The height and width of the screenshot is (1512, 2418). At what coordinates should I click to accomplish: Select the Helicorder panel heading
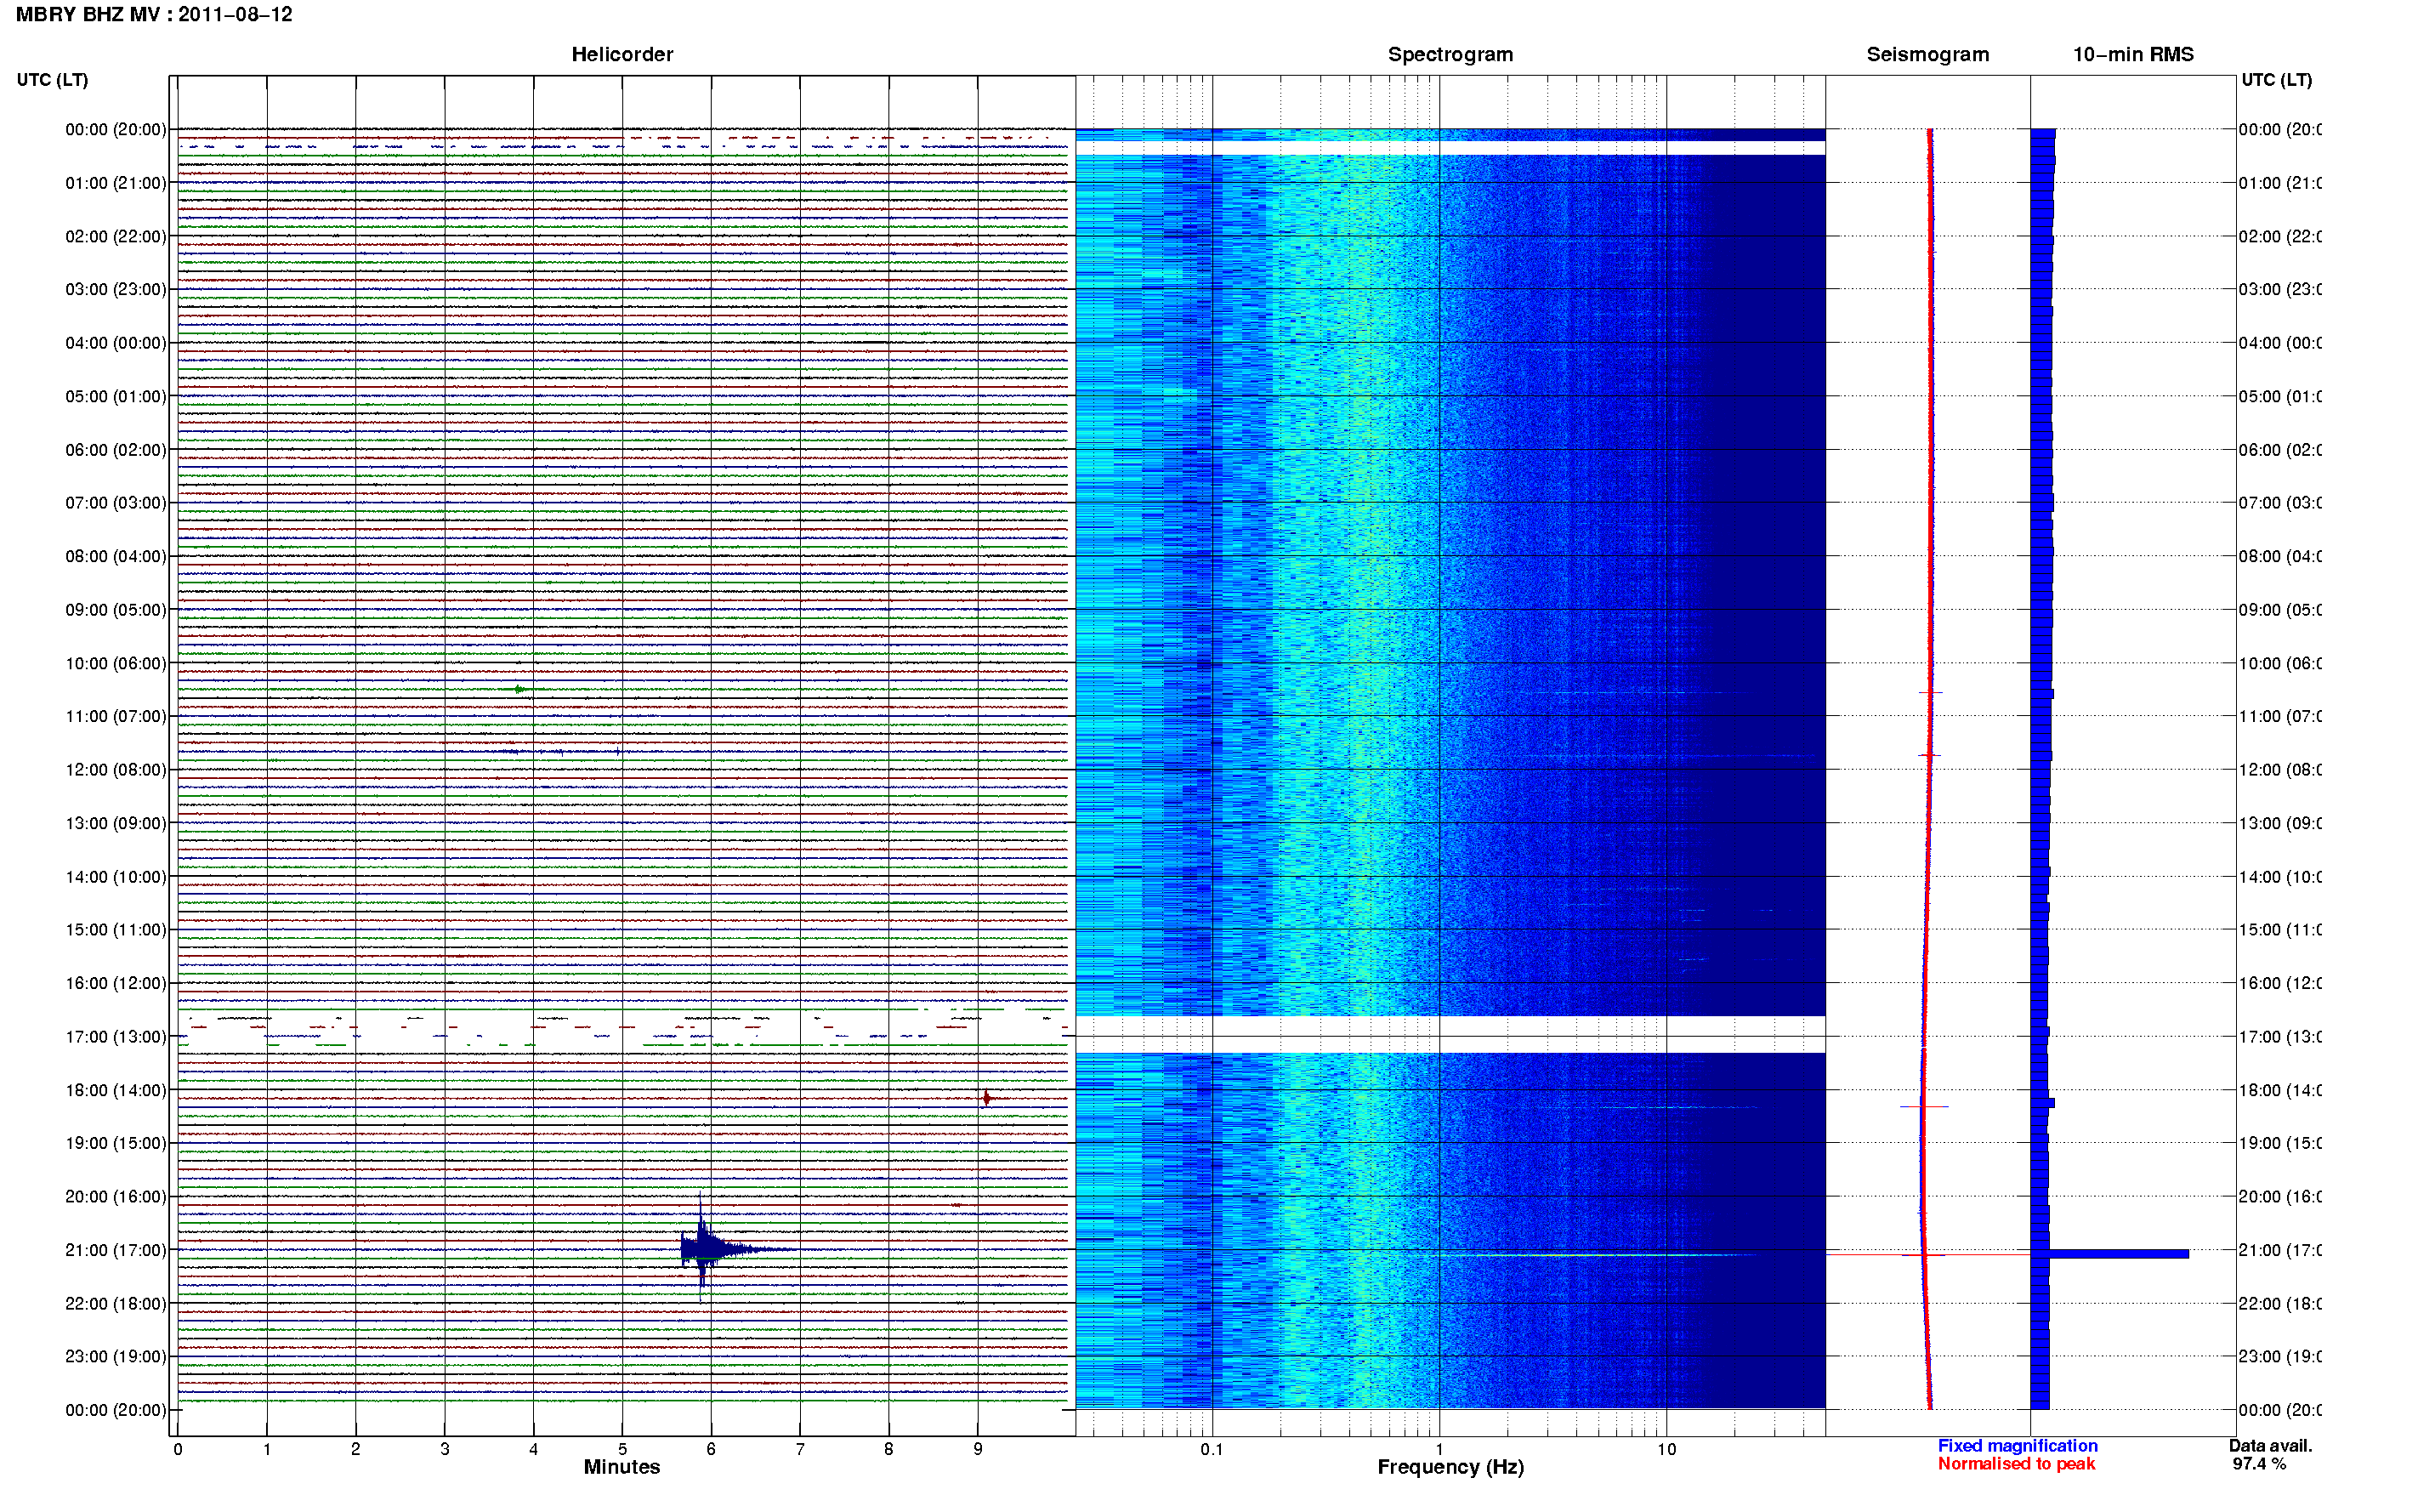(x=622, y=55)
